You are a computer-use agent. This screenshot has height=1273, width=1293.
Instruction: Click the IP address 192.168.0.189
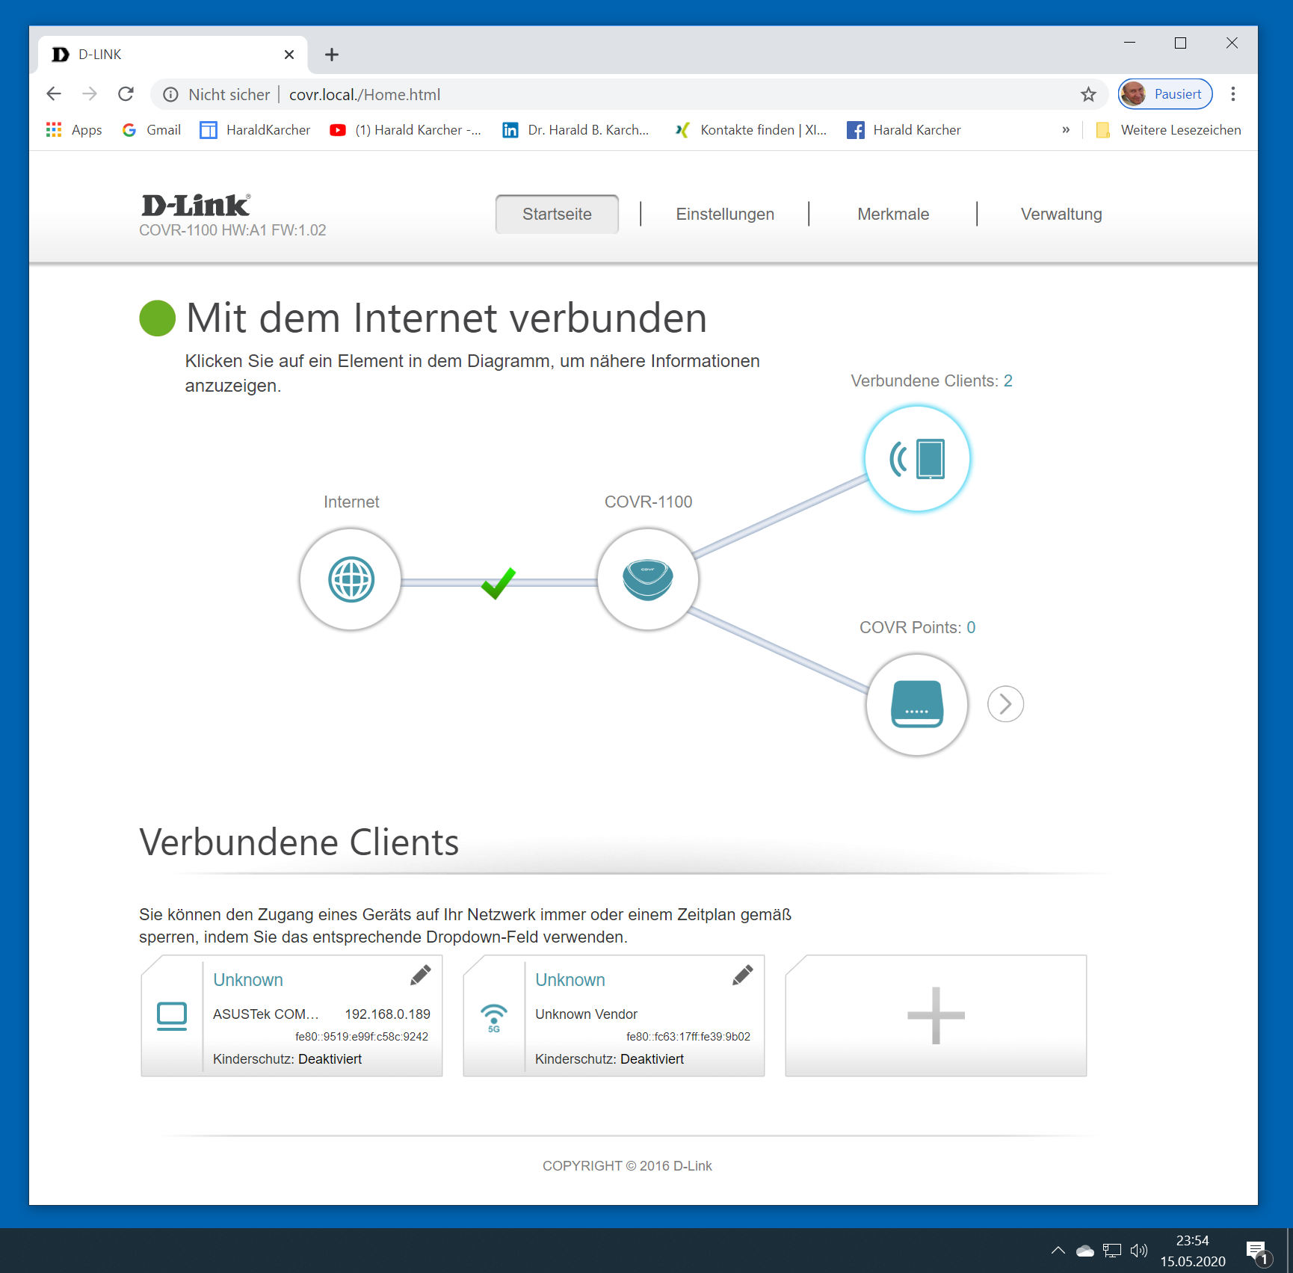[387, 1014]
